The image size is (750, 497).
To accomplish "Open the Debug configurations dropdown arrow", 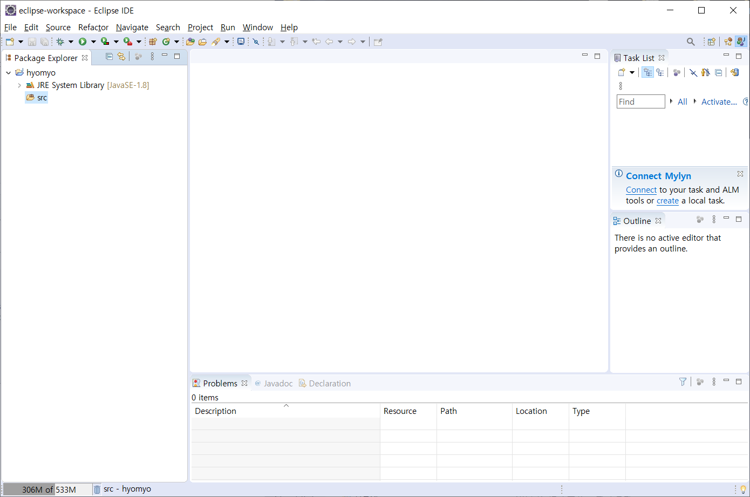I will 71,42.
